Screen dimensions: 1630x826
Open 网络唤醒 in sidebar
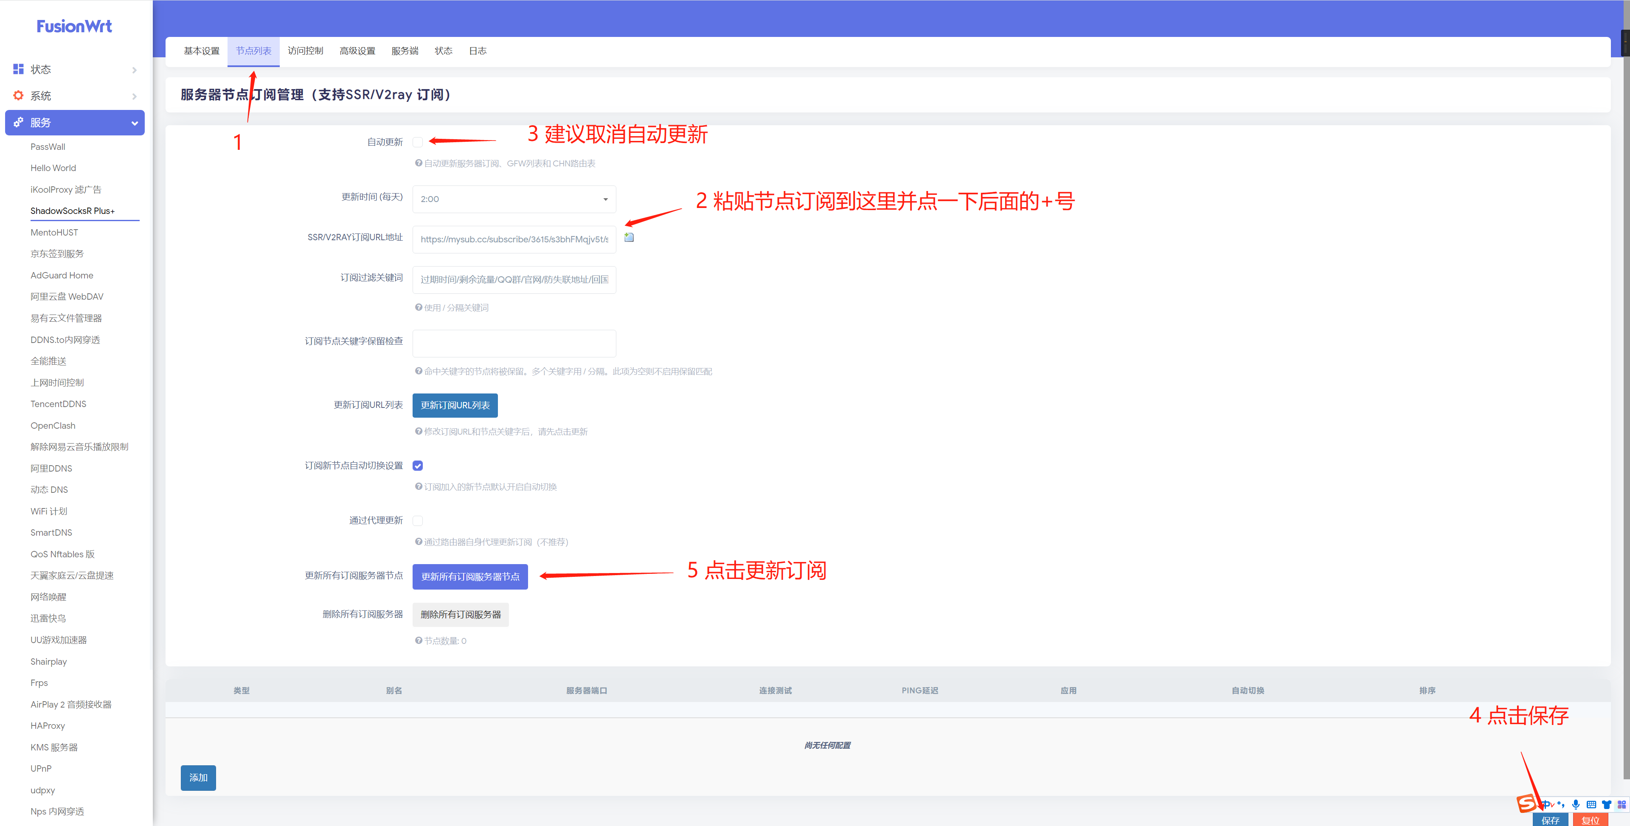pos(48,596)
